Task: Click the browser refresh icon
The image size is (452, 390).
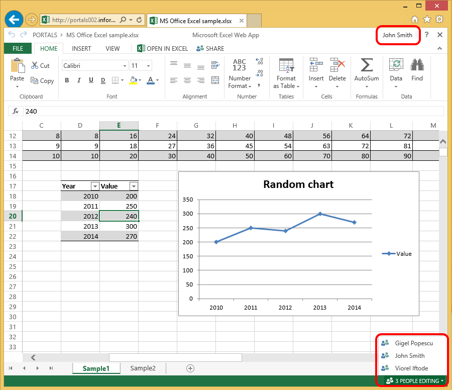Action: pos(139,20)
